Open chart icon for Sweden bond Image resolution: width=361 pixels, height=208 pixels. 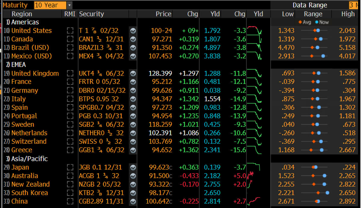coord(133,125)
